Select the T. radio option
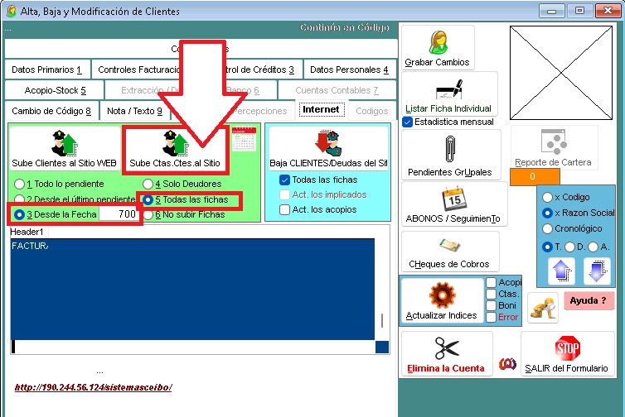 [x=547, y=247]
